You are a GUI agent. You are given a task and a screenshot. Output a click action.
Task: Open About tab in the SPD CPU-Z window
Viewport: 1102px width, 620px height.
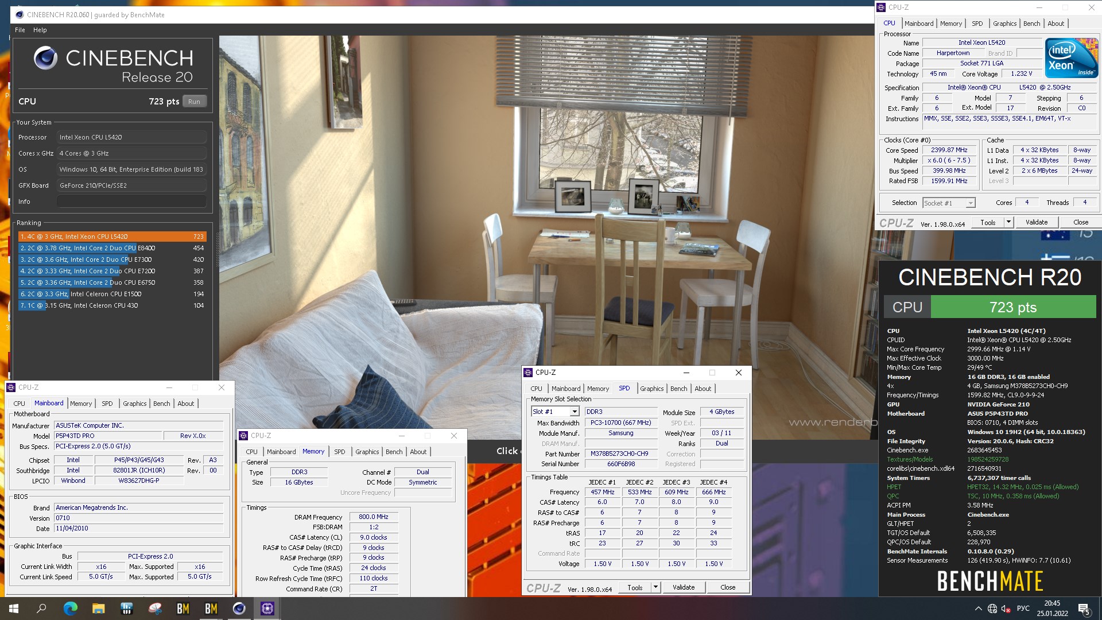coord(703,389)
